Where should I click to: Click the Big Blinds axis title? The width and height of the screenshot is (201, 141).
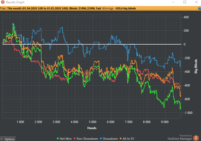[x=196, y=66]
